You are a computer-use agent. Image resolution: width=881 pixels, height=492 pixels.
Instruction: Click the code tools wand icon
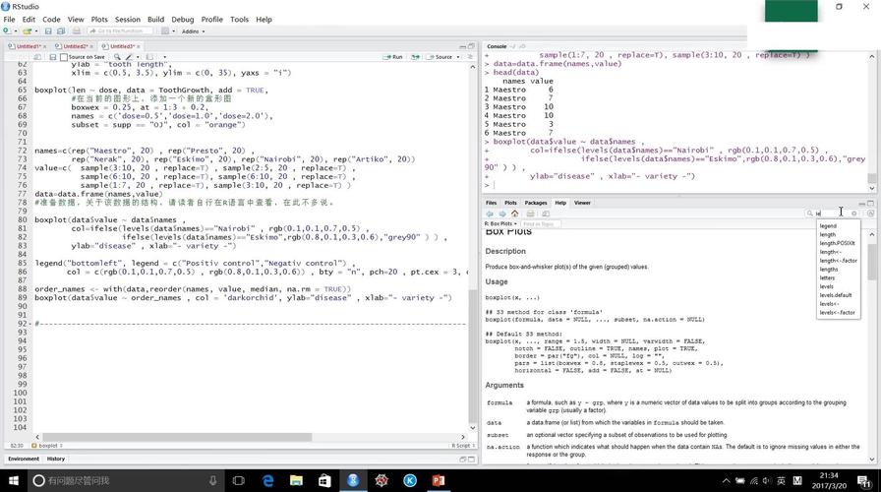pos(129,57)
